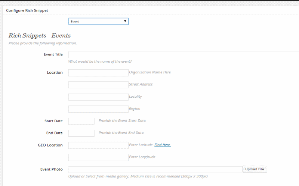Open the Event snippet type dropdown
This screenshot has height=186, width=299.
(x=98, y=21)
